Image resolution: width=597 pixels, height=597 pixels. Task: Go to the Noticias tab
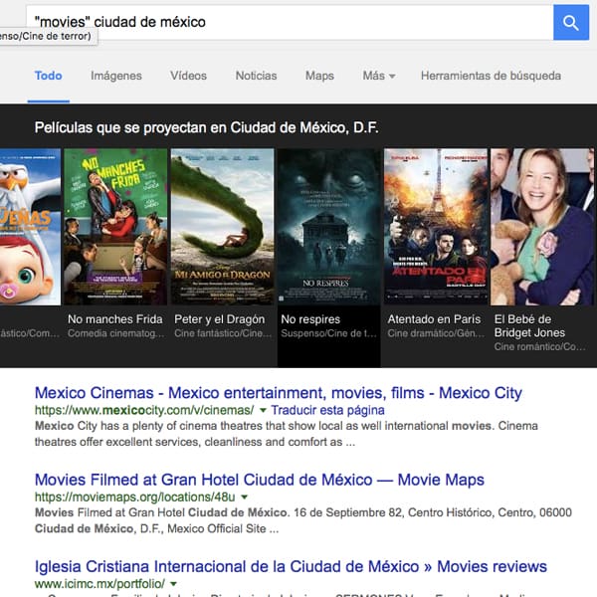pyautogui.click(x=256, y=76)
